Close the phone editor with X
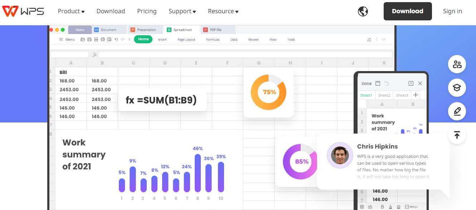476x210 pixels. click(420, 83)
